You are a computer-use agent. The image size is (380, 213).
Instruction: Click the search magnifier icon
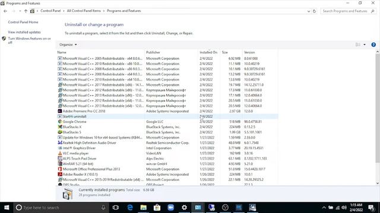click(x=372, y=11)
